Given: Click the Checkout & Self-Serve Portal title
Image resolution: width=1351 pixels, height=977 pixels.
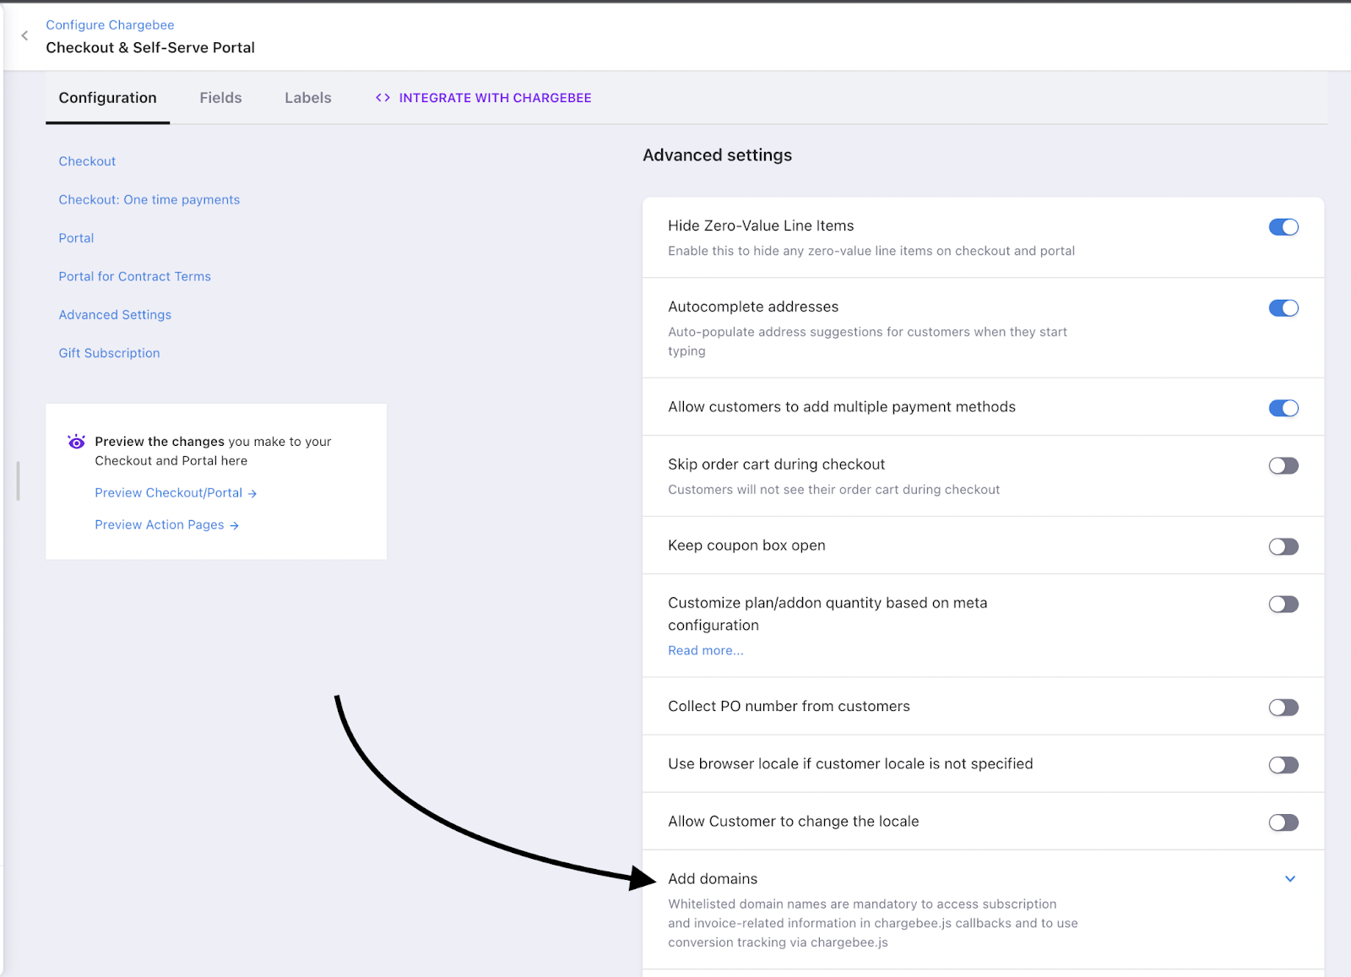Looking at the screenshot, I should (150, 48).
